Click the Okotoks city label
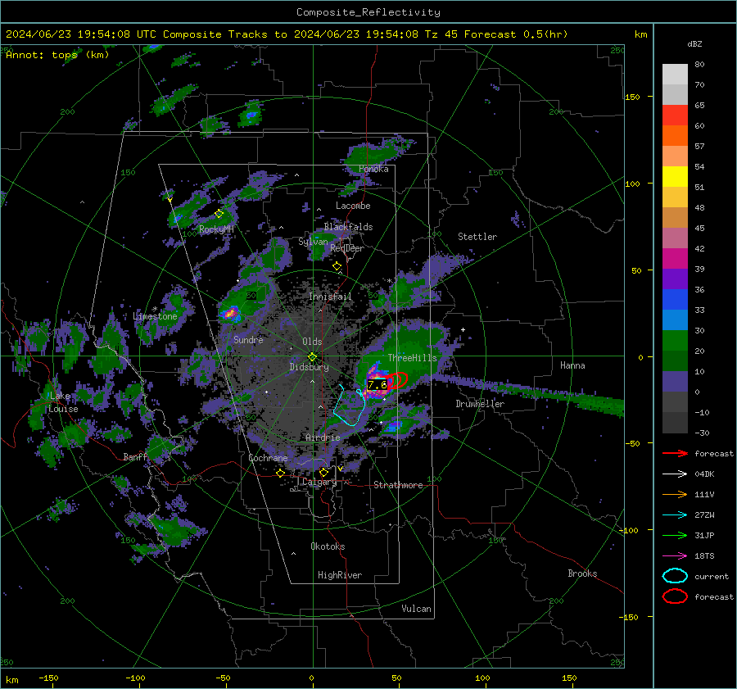 click(x=328, y=546)
